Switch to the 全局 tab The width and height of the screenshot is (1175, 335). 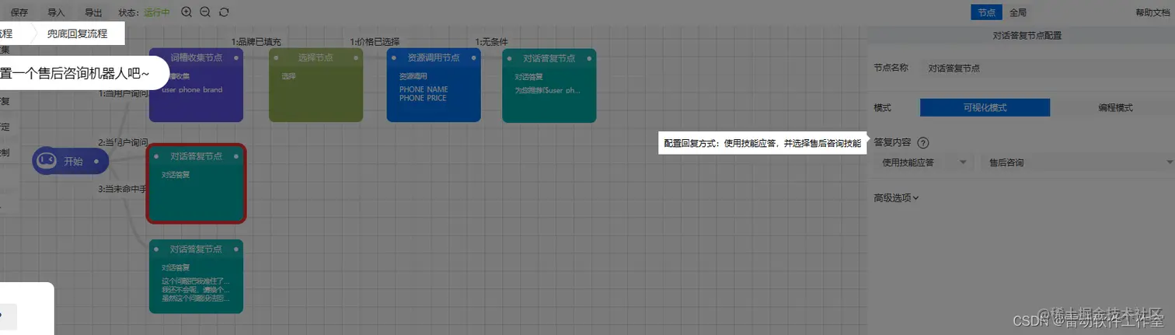click(x=1018, y=12)
